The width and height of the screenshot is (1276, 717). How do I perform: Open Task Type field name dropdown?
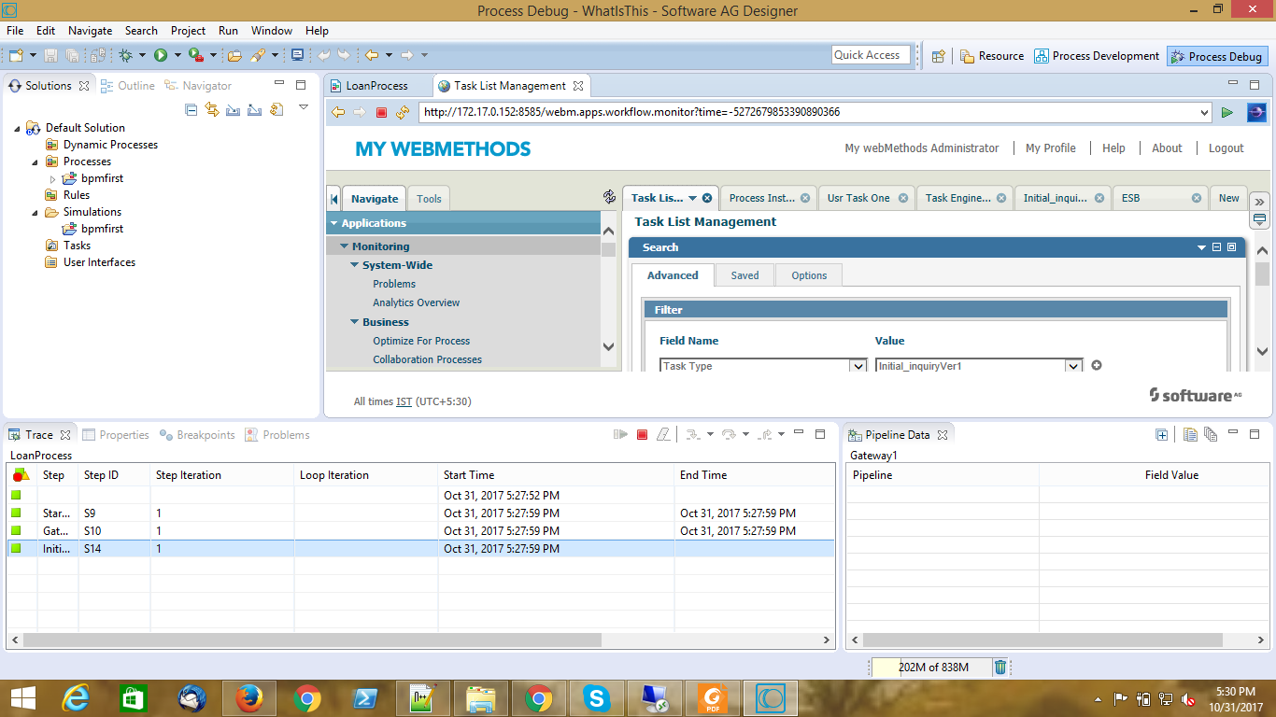tap(858, 366)
